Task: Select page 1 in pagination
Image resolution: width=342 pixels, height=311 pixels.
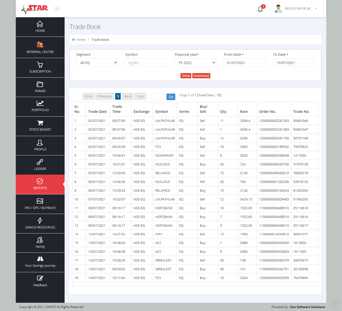Action: point(118,96)
